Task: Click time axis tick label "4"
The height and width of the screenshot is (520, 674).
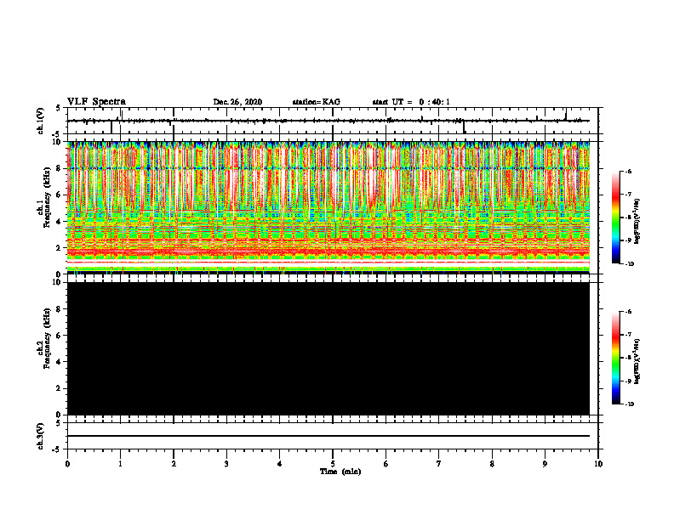Action: tap(280, 464)
